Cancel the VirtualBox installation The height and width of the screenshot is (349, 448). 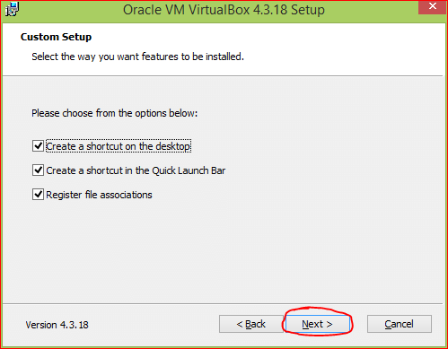pos(400,324)
